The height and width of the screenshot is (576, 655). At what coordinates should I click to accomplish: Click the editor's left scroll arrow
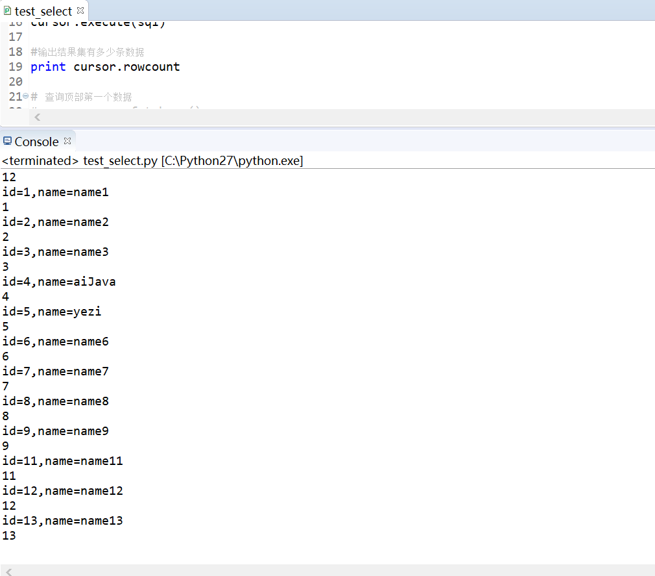click(x=36, y=117)
